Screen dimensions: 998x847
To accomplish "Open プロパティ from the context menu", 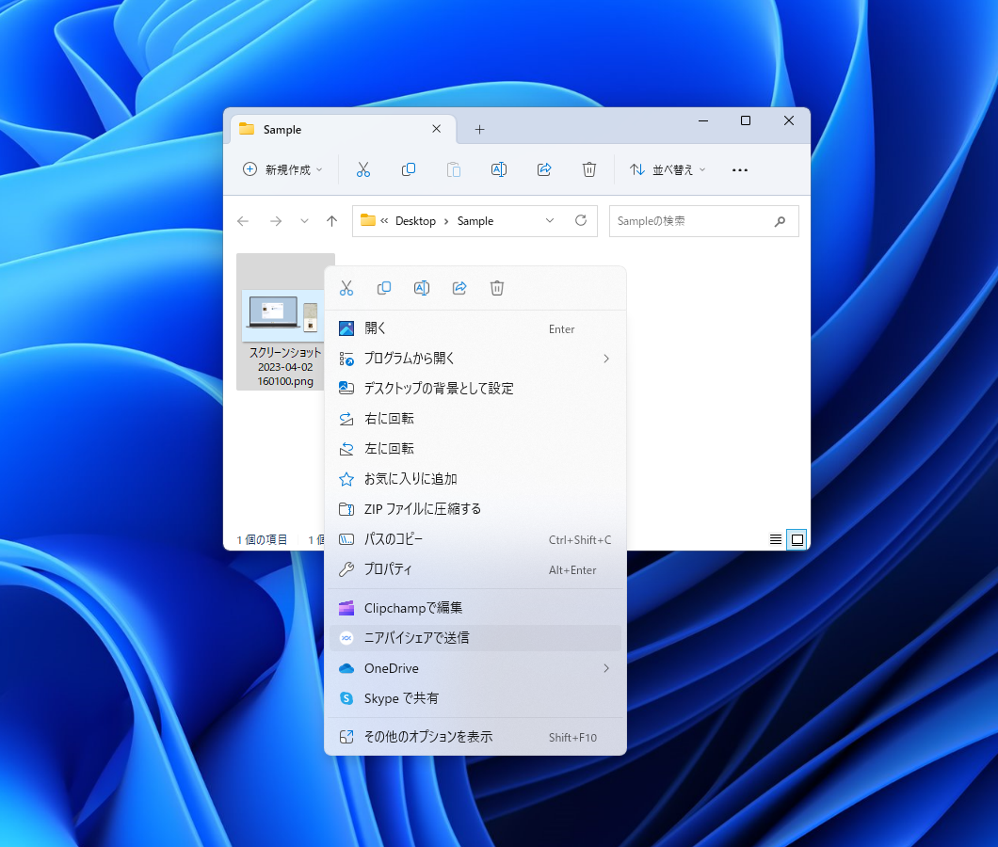I will coord(475,569).
